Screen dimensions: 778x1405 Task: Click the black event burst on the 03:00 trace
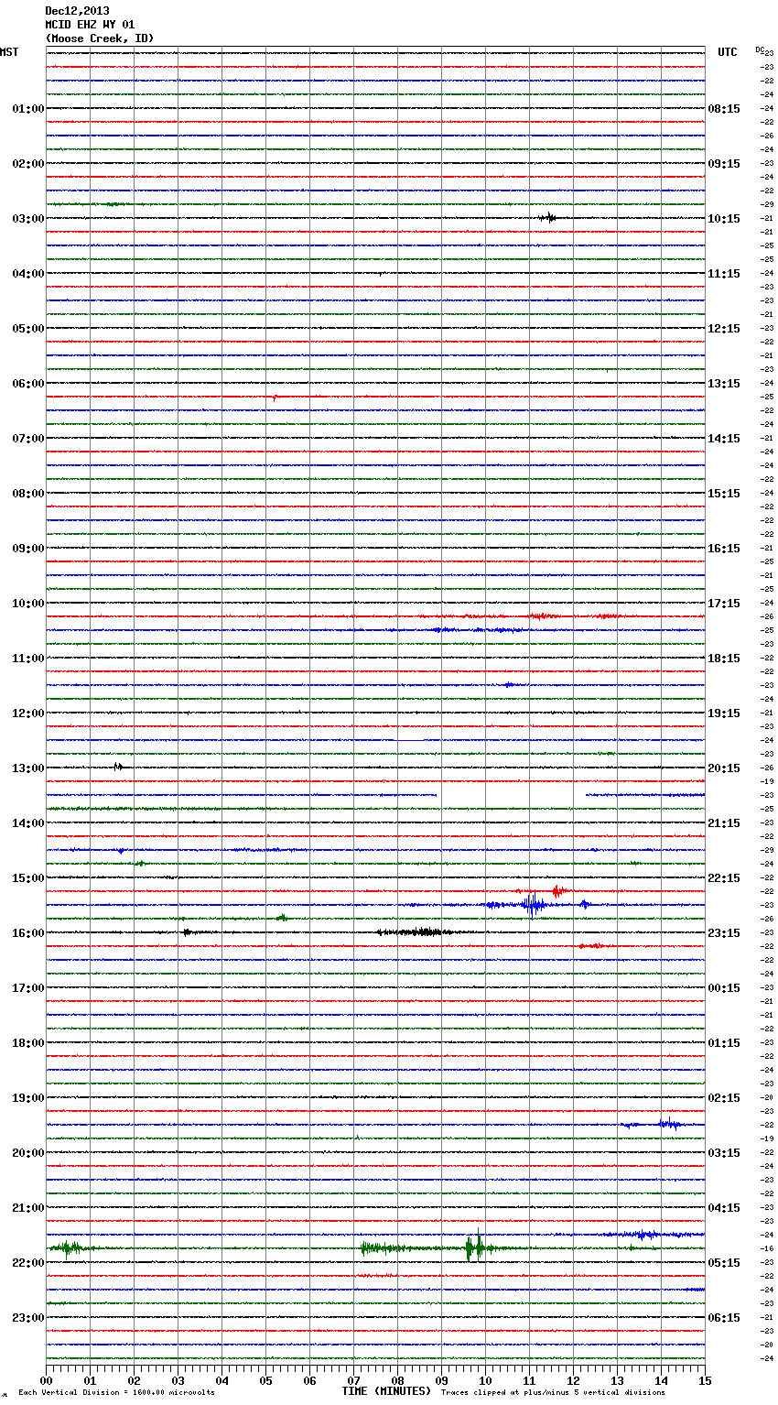coord(547,218)
